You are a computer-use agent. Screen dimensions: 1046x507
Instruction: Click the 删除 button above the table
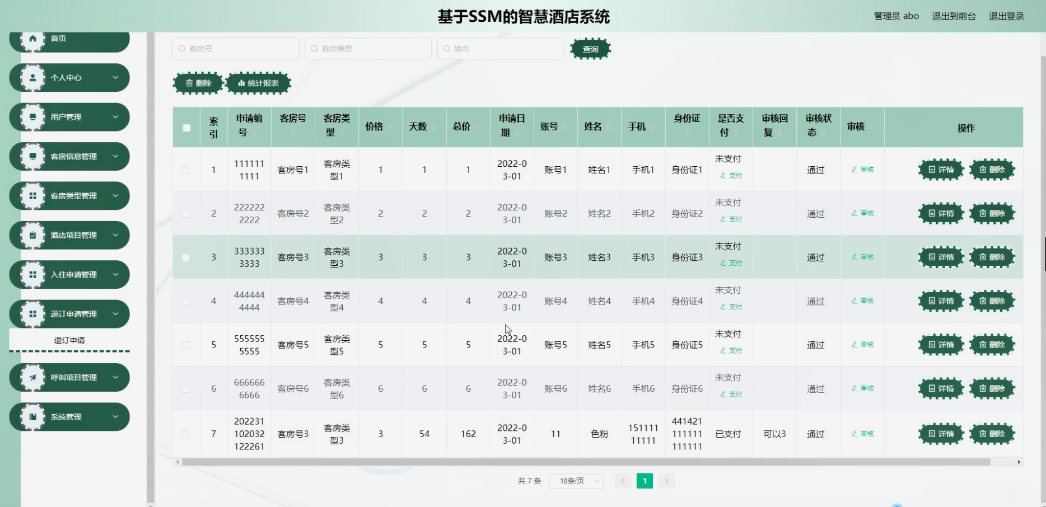[x=198, y=83]
